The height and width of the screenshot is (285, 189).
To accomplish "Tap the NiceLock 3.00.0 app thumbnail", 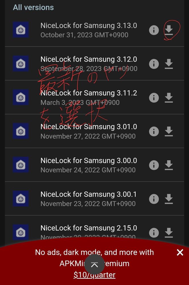I will pyautogui.click(x=21, y=165).
